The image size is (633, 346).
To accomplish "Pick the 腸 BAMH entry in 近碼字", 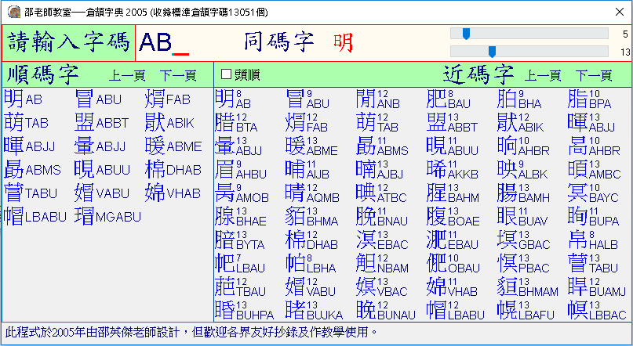I will coord(524,193).
